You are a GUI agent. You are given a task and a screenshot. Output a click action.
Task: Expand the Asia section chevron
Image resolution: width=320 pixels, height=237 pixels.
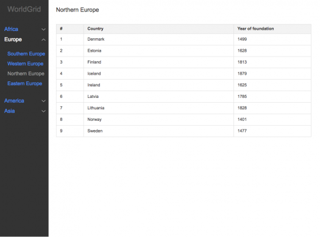click(43, 111)
